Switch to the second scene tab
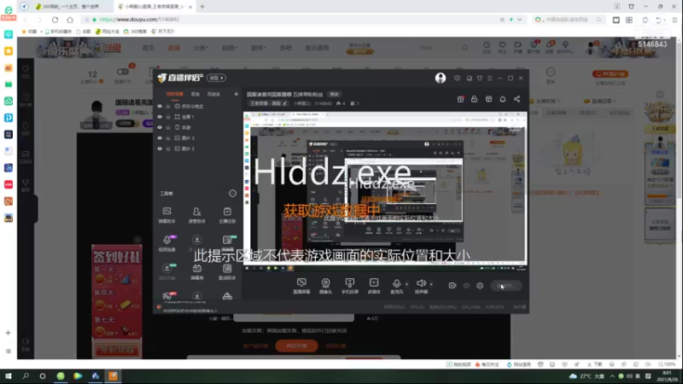Screen dimensions: 683x384 click(x=196, y=94)
